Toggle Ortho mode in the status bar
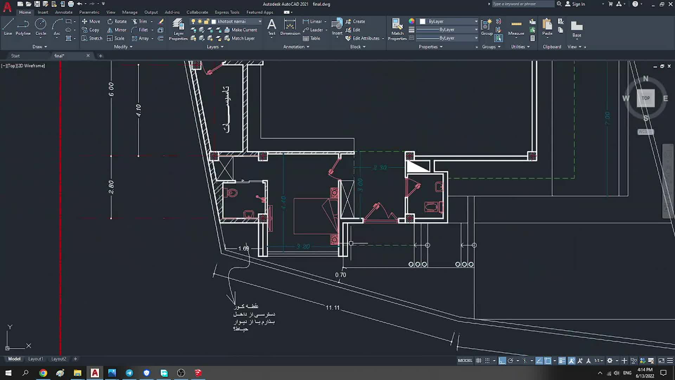Screen dimensions: 675x380 [x=502, y=361]
